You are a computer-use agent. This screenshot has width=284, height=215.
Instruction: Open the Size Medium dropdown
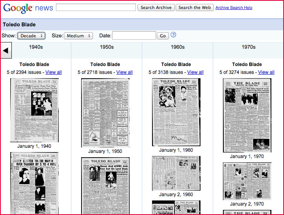(x=78, y=36)
